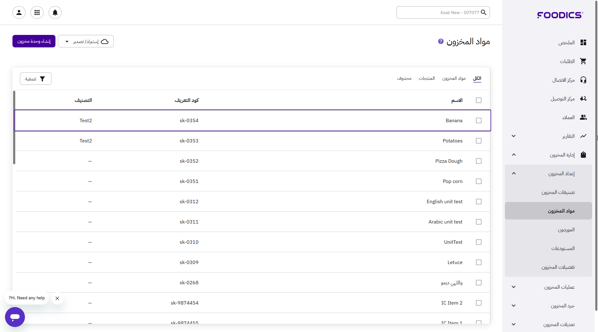Click the call center headset icon
This screenshot has height=332, width=598.
pyautogui.click(x=583, y=80)
